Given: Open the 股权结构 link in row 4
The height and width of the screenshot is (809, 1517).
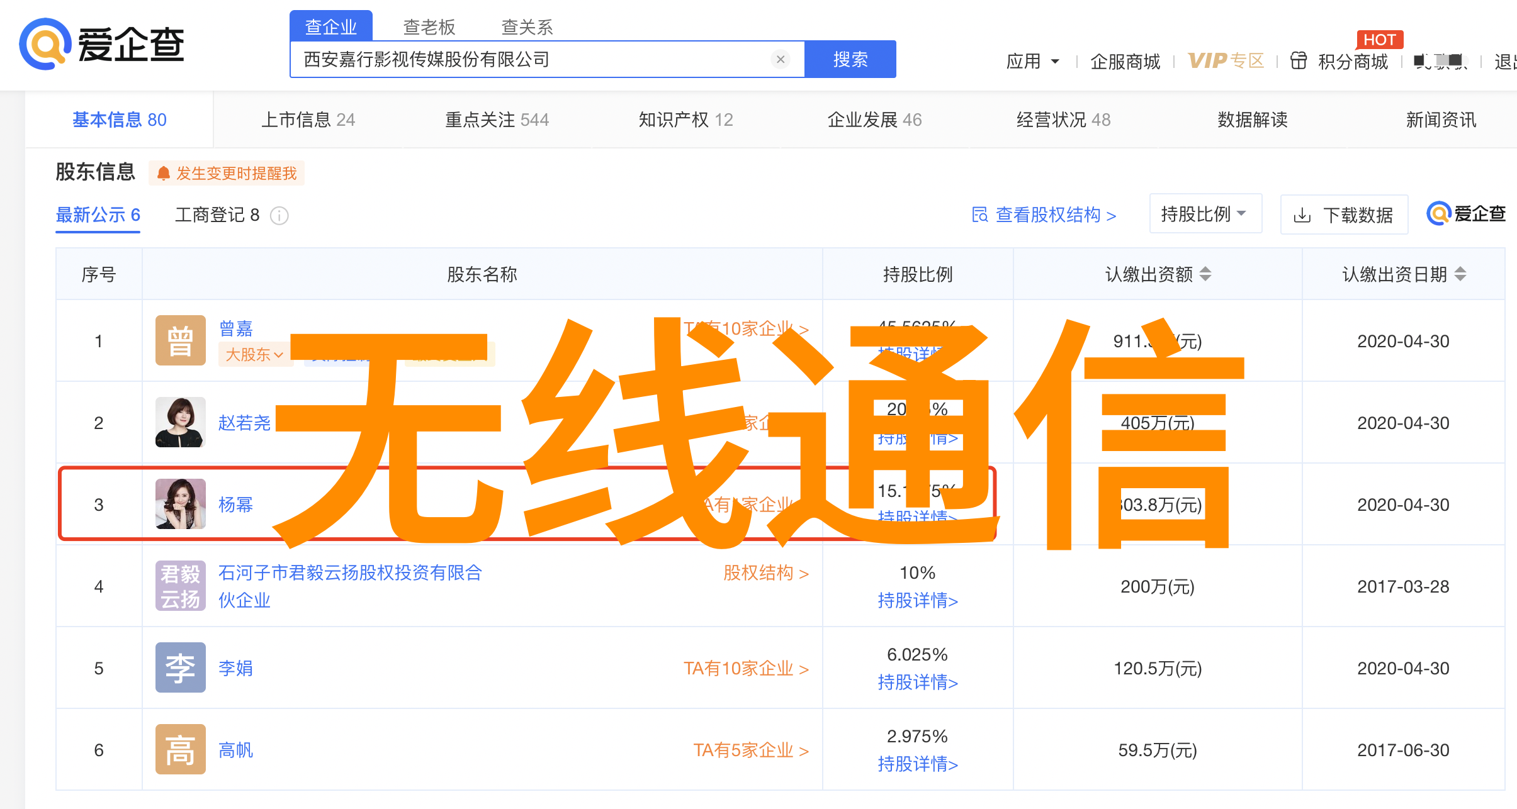Looking at the screenshot, I should (x=766, y=573).
